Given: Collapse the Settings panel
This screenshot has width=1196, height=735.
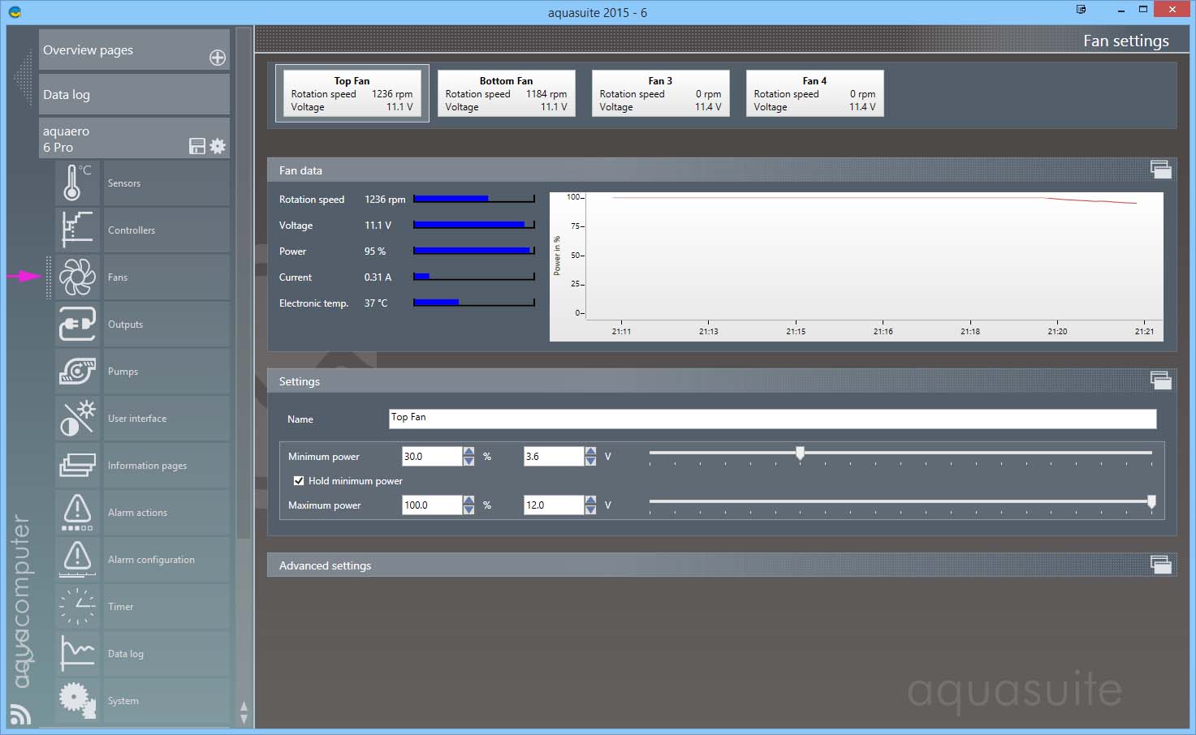Looking at the screenshot, I should (1160, 380).
